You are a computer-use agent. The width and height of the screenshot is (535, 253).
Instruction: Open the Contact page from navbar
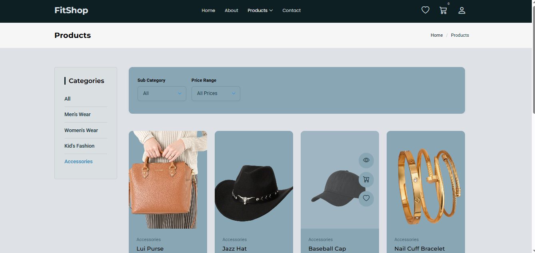(x=291, y=10)
